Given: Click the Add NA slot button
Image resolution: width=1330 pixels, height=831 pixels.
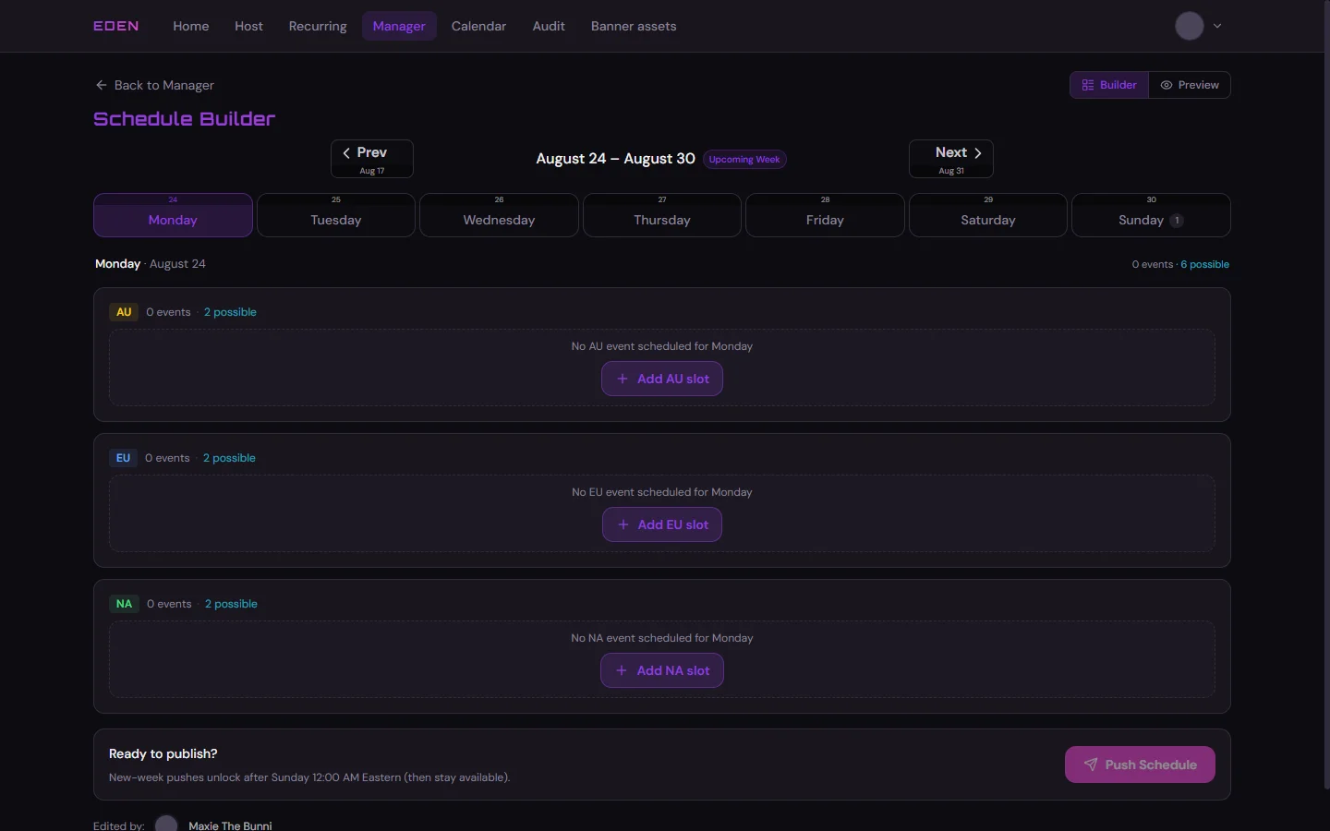Looking at the screenshot, I should (662, 670).
